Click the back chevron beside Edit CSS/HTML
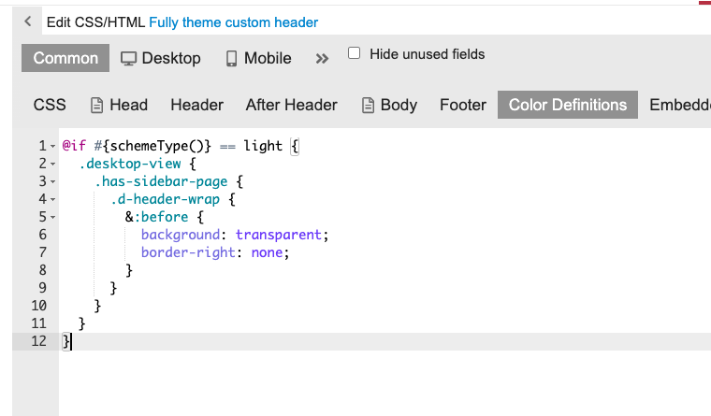The image size is (711, 416). coord(28,22)
